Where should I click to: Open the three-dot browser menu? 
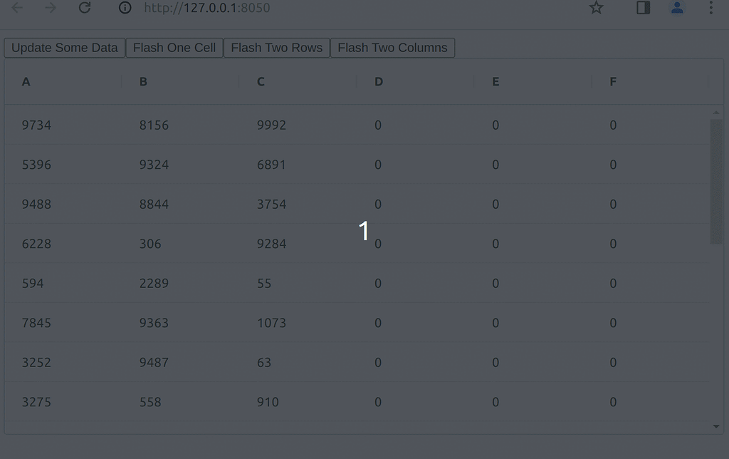[710, 9]
